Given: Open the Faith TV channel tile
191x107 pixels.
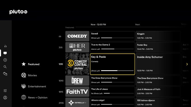Looking at the screenshot, I should (x=77, y=92).
